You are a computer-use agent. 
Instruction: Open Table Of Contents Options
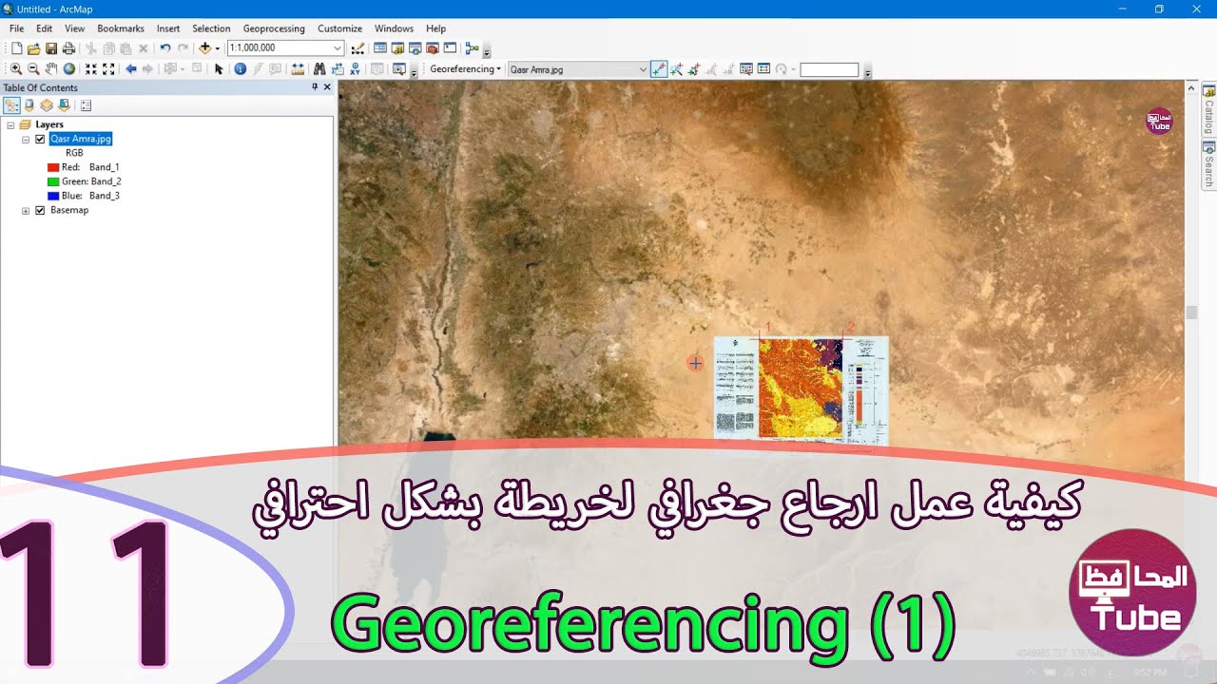coord(86,105)
